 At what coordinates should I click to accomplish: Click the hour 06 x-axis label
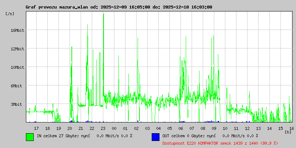tap(181, 128)
